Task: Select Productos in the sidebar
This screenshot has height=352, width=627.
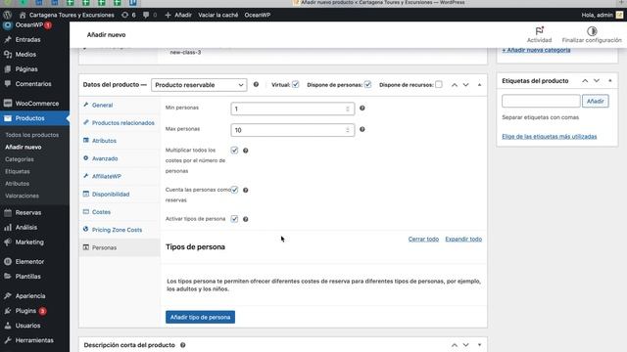Action: click(30, 118)
